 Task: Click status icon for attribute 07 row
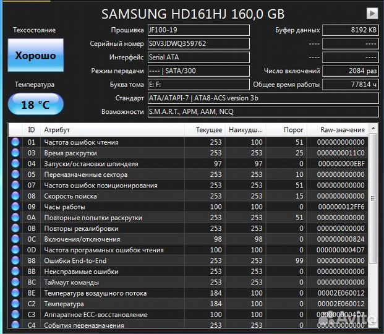coord(15,186)
